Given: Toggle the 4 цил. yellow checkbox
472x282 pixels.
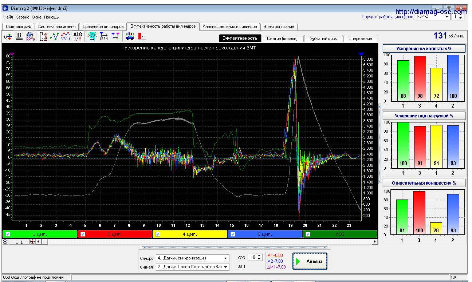Looking at the screenshot, I should [x=158, y=234].
